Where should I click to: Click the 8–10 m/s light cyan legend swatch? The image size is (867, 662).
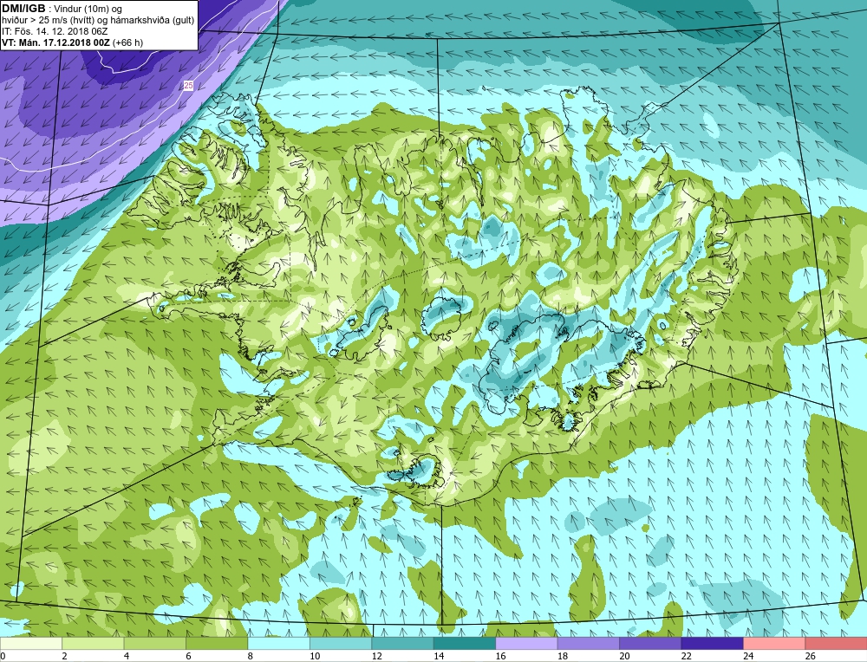click(278, 643)
